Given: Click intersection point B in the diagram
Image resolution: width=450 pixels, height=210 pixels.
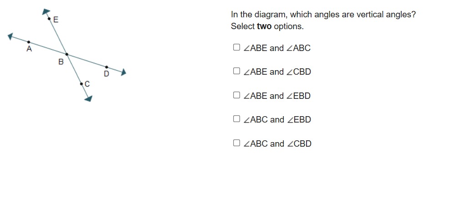Looking at the screenshot, I should [x=66, y=54].
